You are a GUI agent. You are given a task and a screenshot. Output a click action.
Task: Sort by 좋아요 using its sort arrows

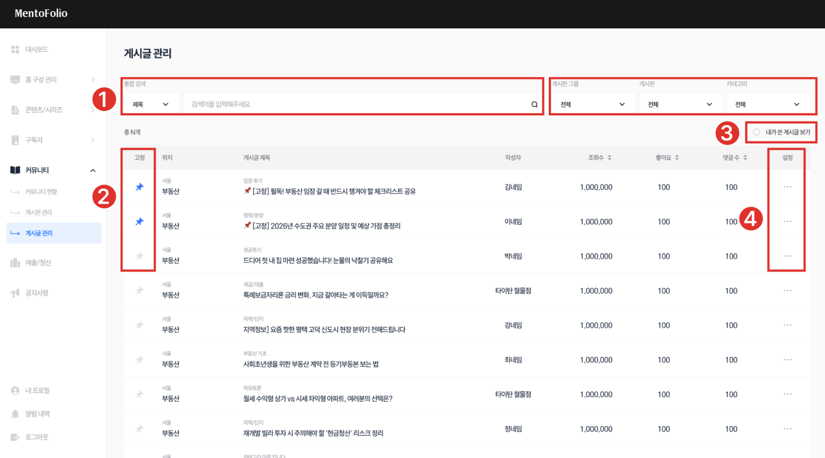coord(677,158)
